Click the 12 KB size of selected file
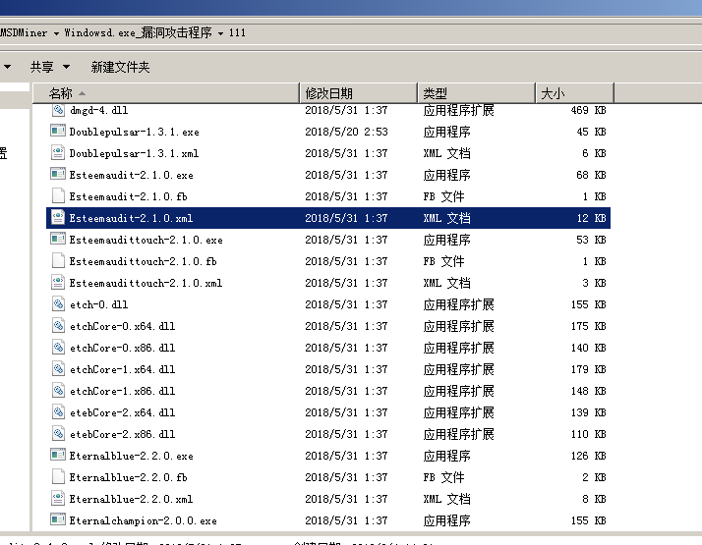The width and height of the screenshot is (702, 545). coord(591,218)
